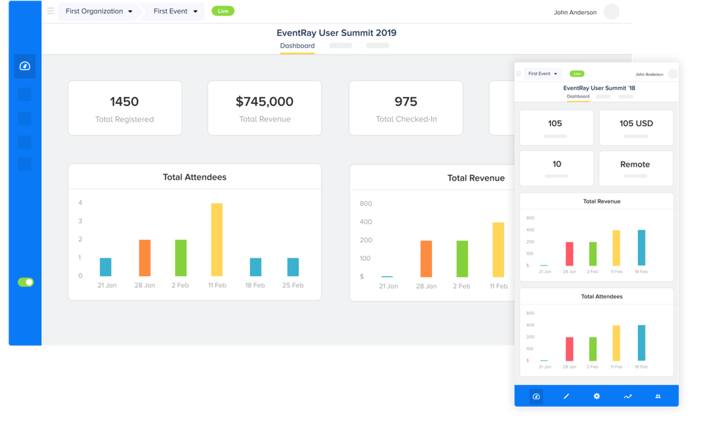Click the blue 25 Feb bar in Total Attendees

(x=293, y=267)
